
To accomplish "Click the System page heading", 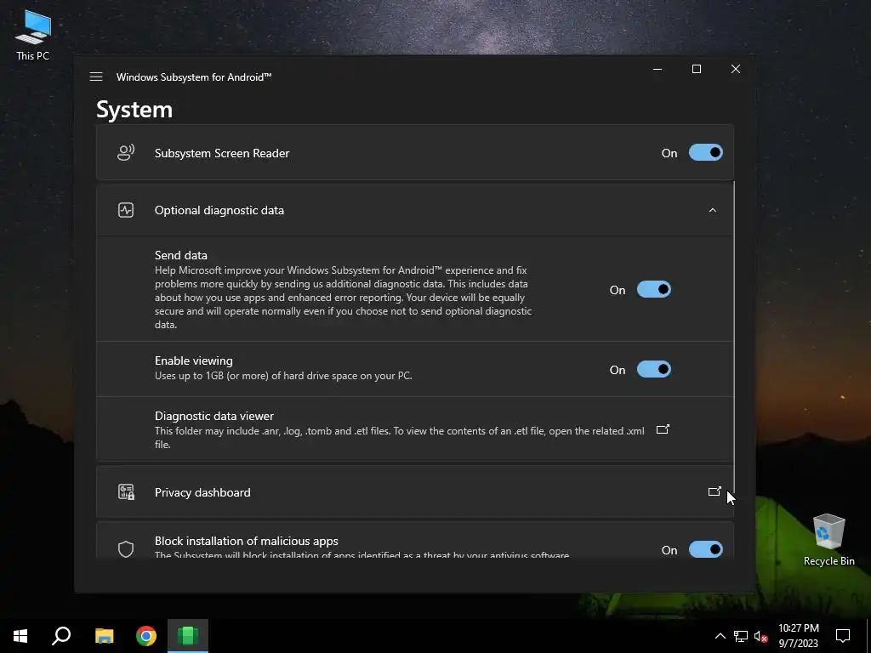I will (134, 110).
